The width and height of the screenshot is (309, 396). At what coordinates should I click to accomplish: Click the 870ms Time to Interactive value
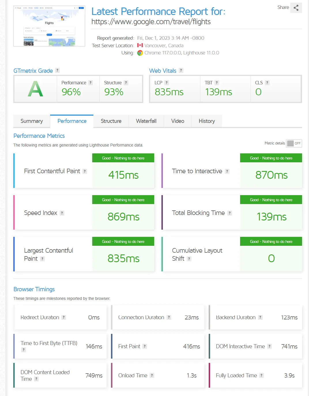271,175
